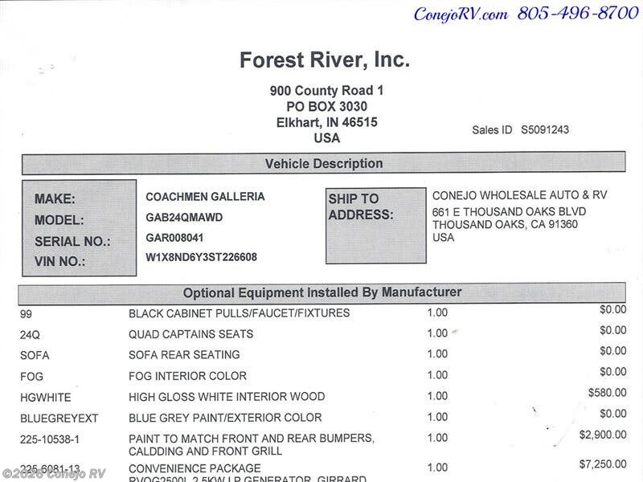
Task: Click the Vehicle Description section header
Action: [324, 164]
